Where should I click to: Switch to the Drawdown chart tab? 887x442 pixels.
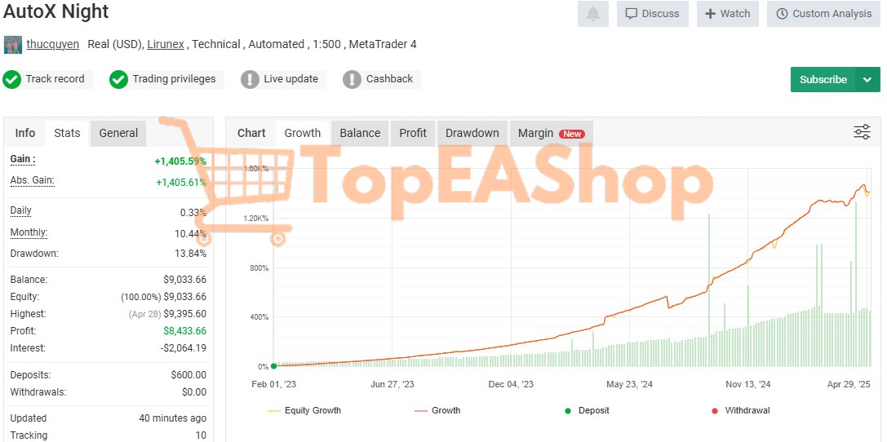click(x=472, y=133)
